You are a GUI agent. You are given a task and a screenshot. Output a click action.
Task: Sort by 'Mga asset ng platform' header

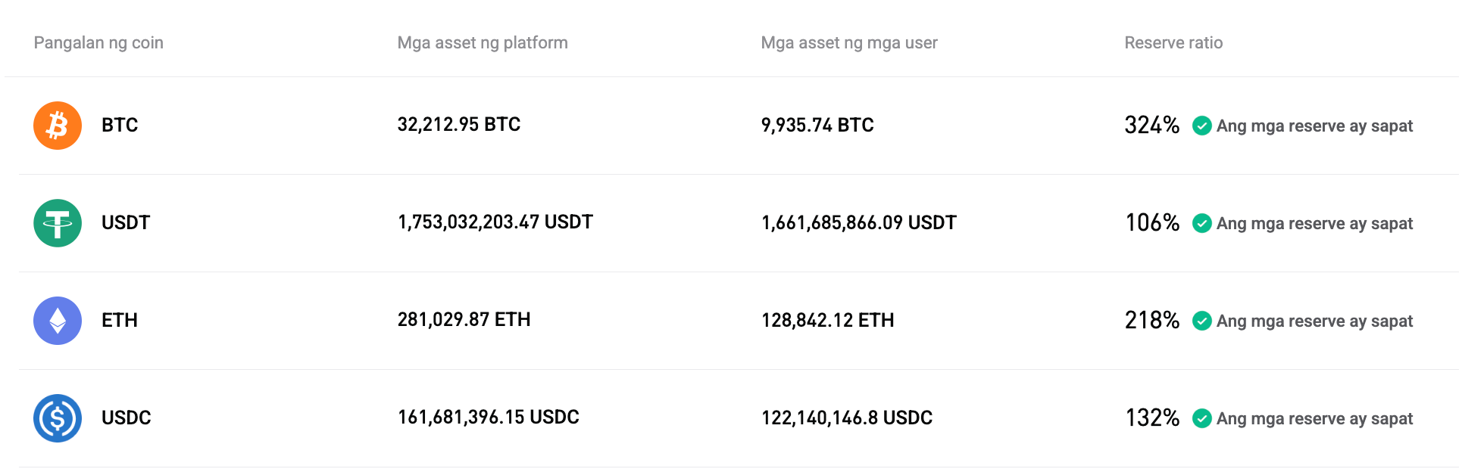[x=483, y=42]
